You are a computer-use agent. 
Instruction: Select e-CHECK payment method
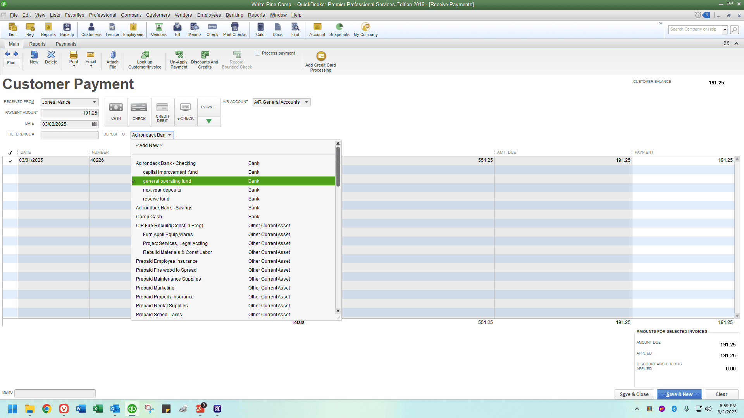click(186, 112)
